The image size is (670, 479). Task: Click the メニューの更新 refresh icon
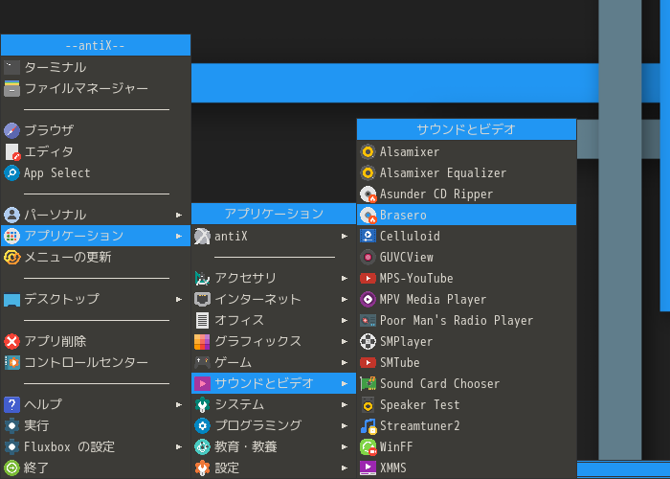click(x=11, y=257)
